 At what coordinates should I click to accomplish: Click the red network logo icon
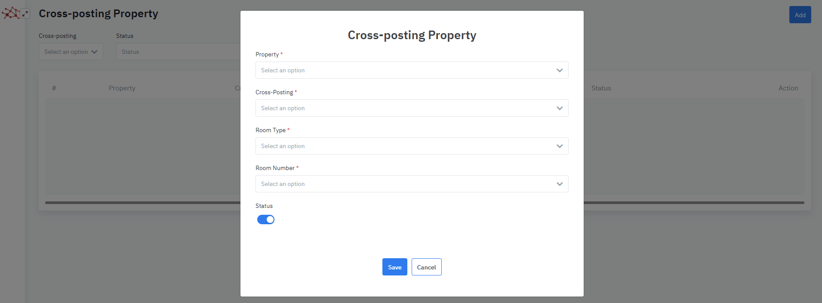(x=10, y=13)
